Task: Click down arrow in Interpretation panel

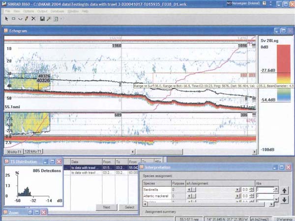Action: (x=285, y=199)
